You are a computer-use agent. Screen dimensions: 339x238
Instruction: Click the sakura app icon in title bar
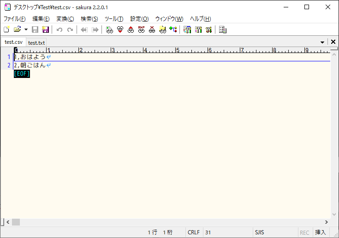tap(7, 7)
